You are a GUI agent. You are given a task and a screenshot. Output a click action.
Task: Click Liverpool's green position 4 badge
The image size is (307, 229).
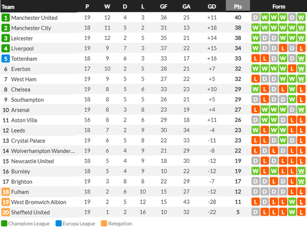[6, 48]
